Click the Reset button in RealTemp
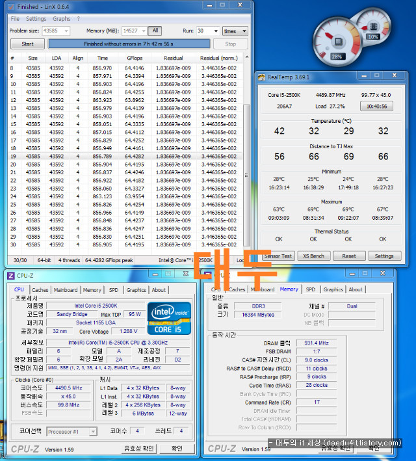The height and width of the screenshot is (461, 416). coord(349,256)
